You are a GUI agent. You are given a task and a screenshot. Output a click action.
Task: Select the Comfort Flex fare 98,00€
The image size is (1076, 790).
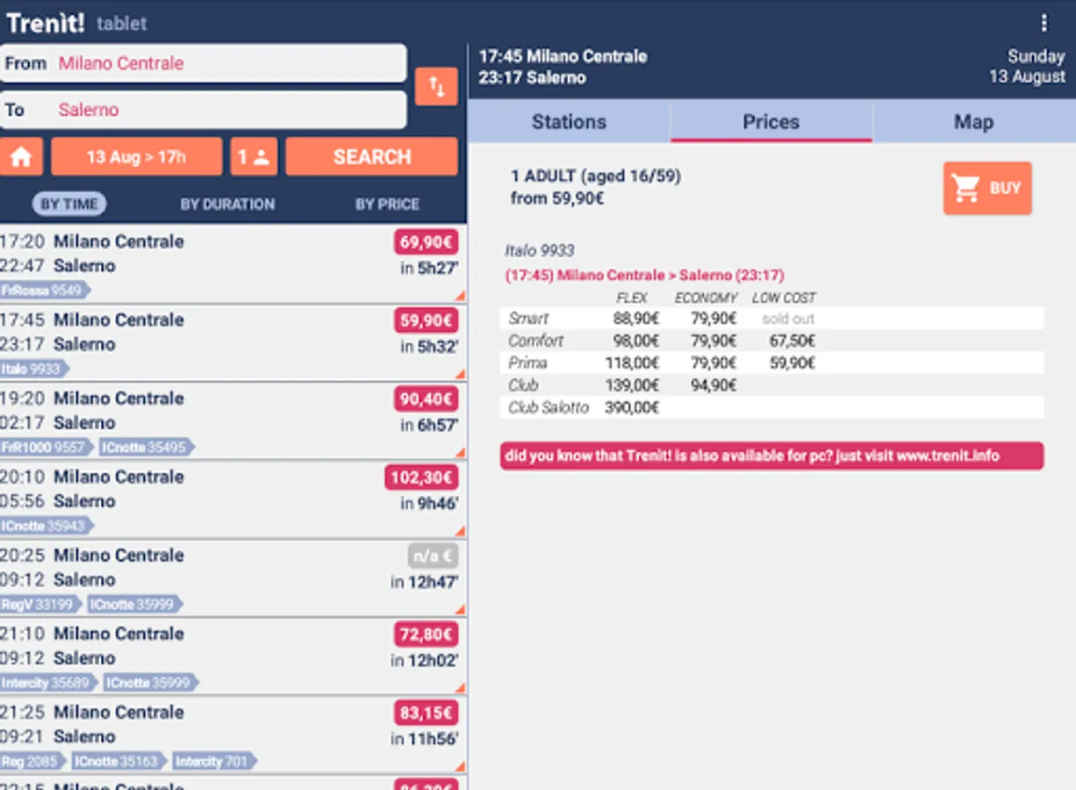coord(636,341)
